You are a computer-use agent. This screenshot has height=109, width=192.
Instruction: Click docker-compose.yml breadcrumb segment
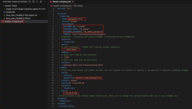[x=62, y=6]
